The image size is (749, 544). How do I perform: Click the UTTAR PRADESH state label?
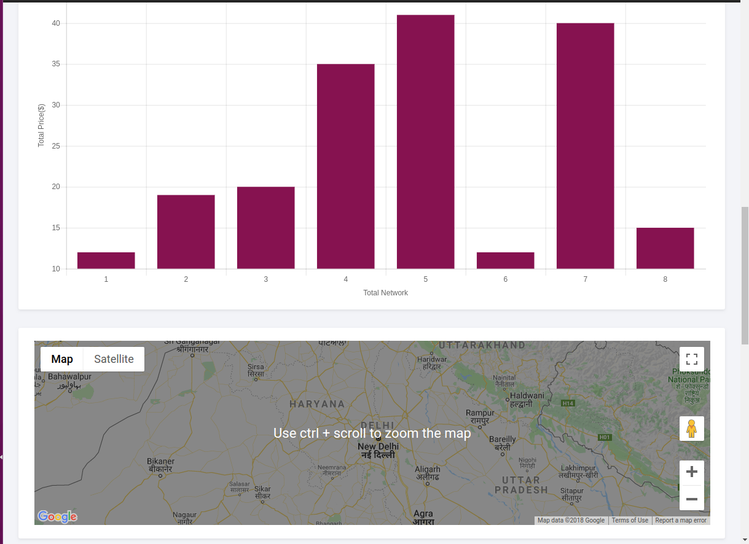pyautogui.click(x=521, y=485)
